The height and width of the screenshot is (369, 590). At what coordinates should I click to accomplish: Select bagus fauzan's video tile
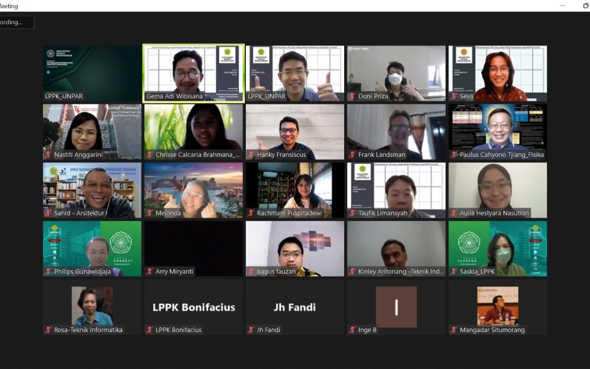point(295,249)
